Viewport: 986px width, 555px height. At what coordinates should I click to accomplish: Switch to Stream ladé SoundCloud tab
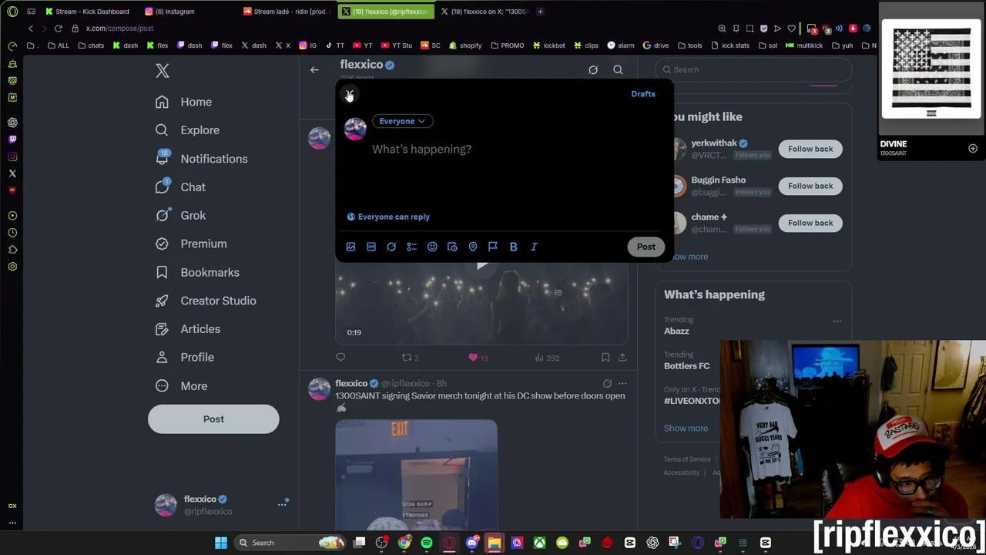tap(287, 12)
